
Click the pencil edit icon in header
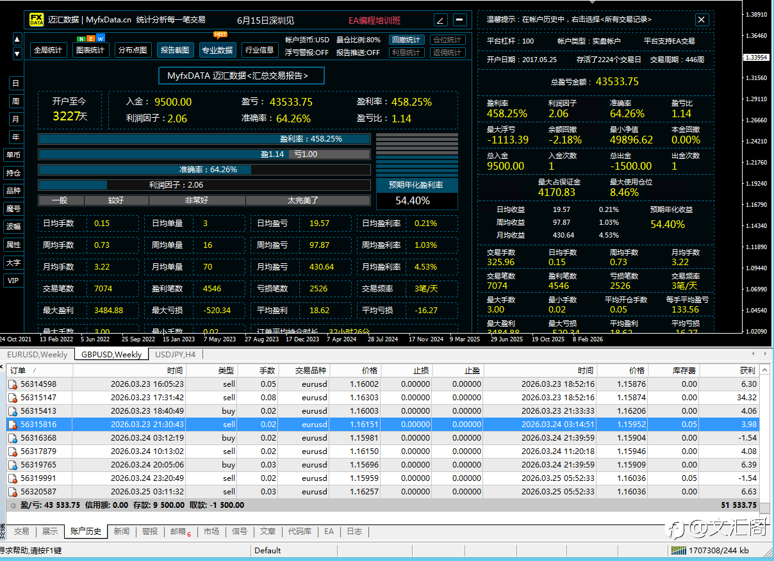(441, 20)
